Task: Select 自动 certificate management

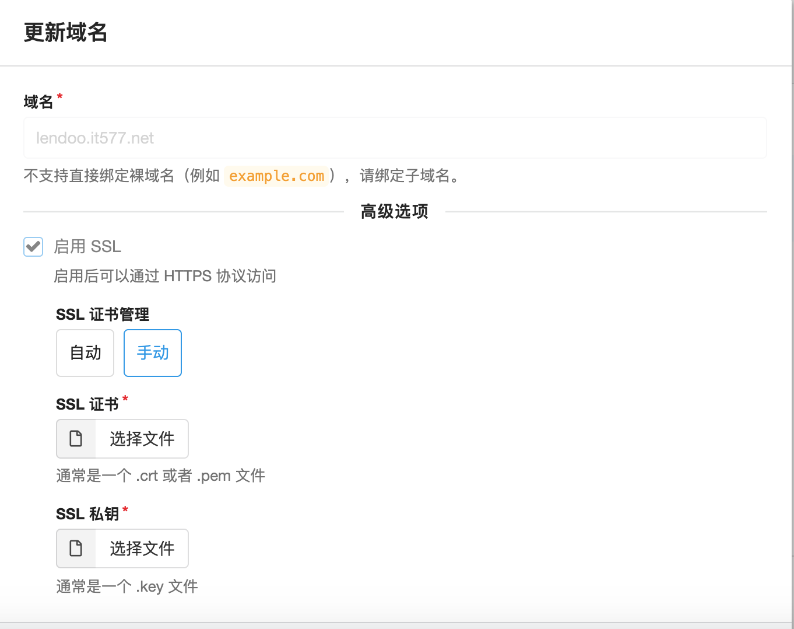Action: [85, 353]
